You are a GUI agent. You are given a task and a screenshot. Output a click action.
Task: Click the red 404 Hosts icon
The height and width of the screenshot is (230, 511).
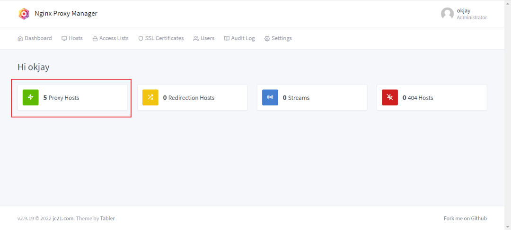click(x=390, y=97)
